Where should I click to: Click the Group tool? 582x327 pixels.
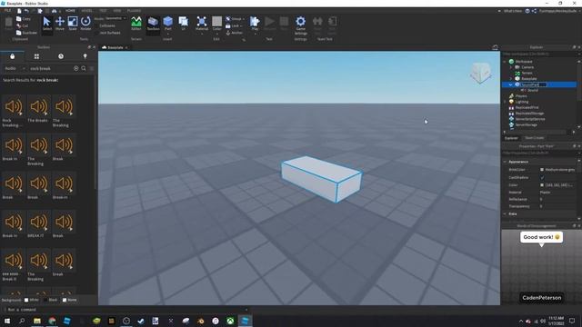pyautogui.click(x=235, y=19)
